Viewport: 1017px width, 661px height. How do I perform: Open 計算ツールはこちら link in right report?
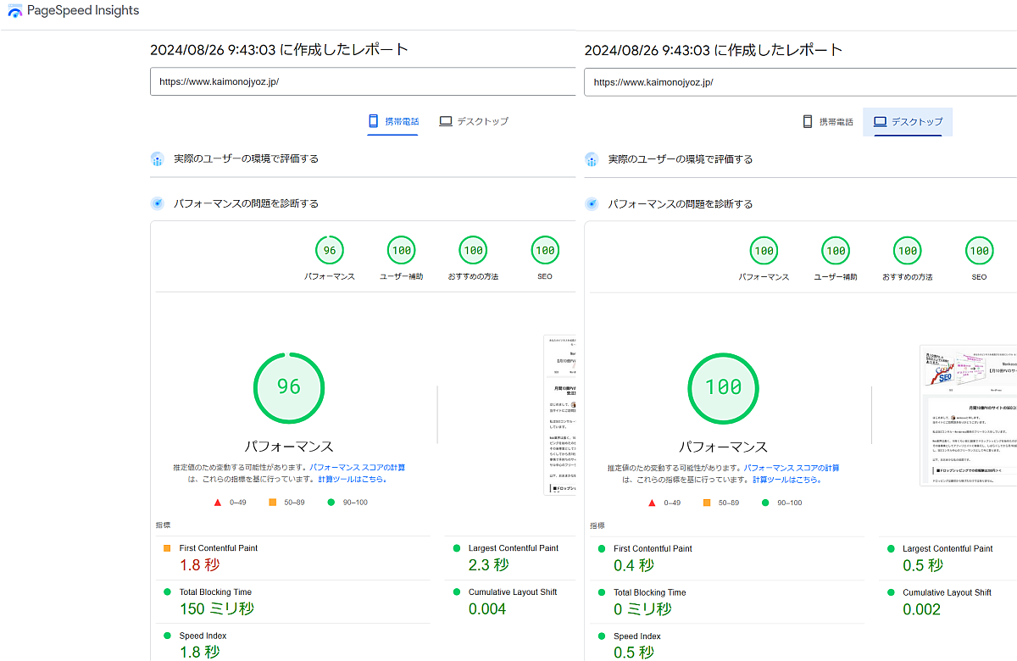786,480
